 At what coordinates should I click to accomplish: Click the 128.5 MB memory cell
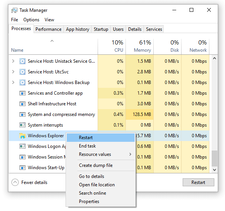(x=140, y=114)
